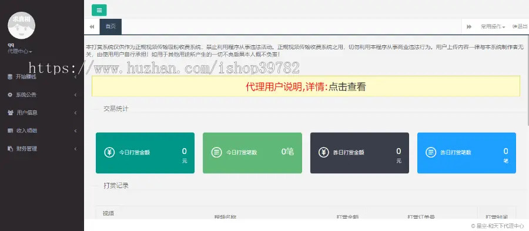Click the tab scroll-left double arrow
Viewport: 529px width, 231px height.
coord(92,26)
